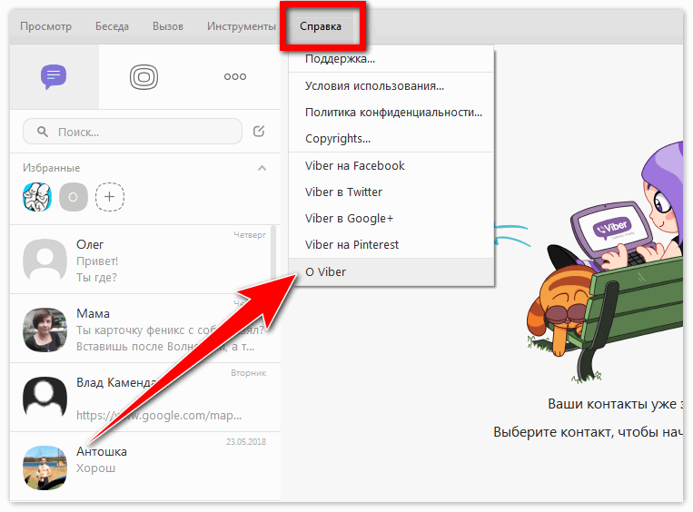The width and height of the screenshot is (693, 512).
Task: Click the search magnifier icon
Action: [x=43, y=132]
